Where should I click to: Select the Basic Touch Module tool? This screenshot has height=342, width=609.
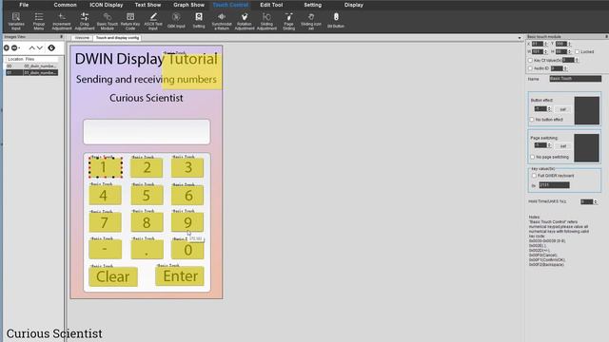tap(108, 21)
